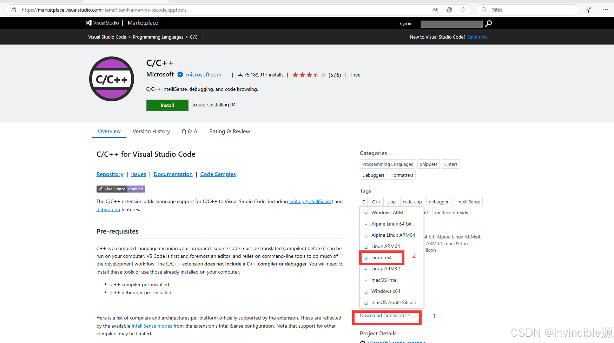614x343 pixels.
Task: Focus the Marketplace search input field
Action: pos(451,24)
